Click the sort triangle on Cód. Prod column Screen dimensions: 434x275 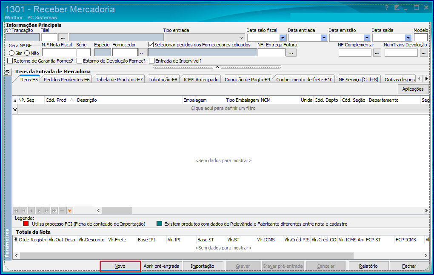[71, 100]
